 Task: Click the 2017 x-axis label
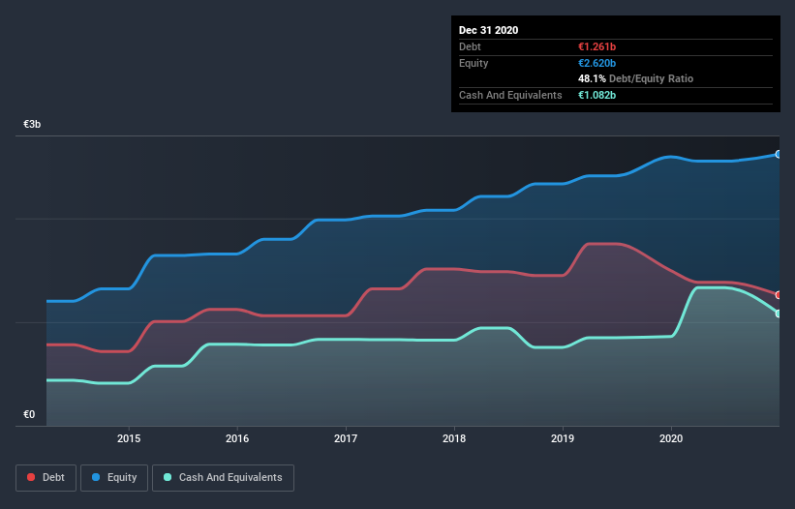pos(346,438)
